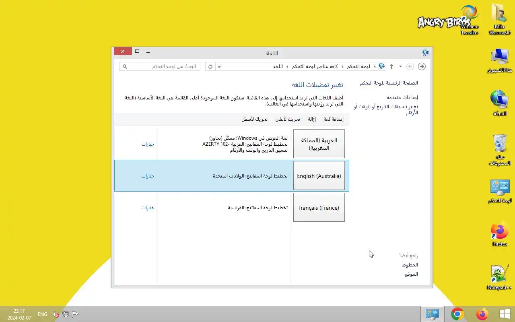Click the Control Panel icon in the address bar
Viewport: 515px width, 322px height.
[x=382, y=66]
